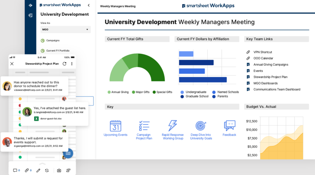Screen dimensions: 315x175
Task: Open the donor-guest-list.xlsx attachment
Action: point(51,119)
